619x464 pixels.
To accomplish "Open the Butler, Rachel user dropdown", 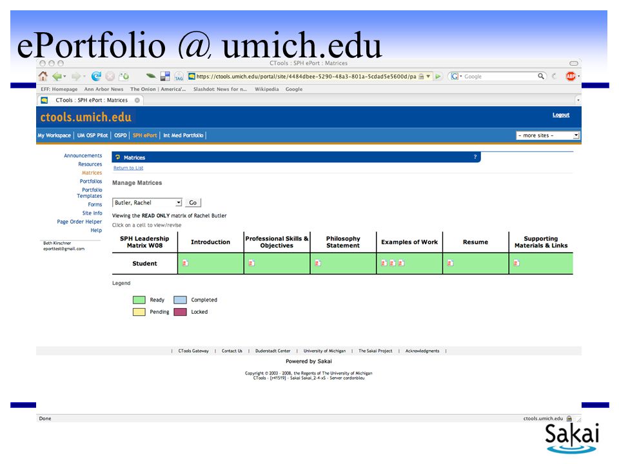I will [147, 202].
